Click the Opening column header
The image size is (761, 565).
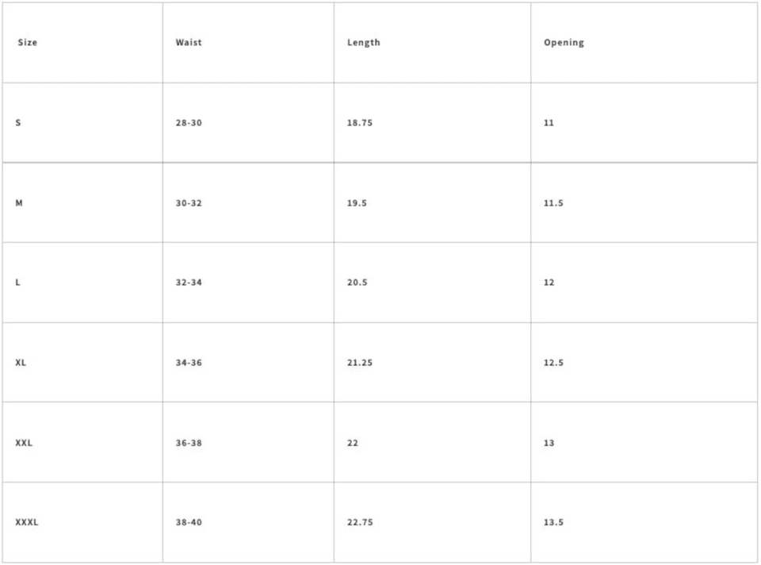[564, 43]
